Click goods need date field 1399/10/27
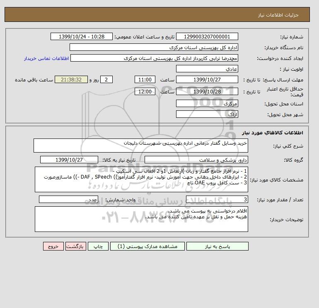The height and width of the screenshot is (308, 319). (x=69, y=160)
